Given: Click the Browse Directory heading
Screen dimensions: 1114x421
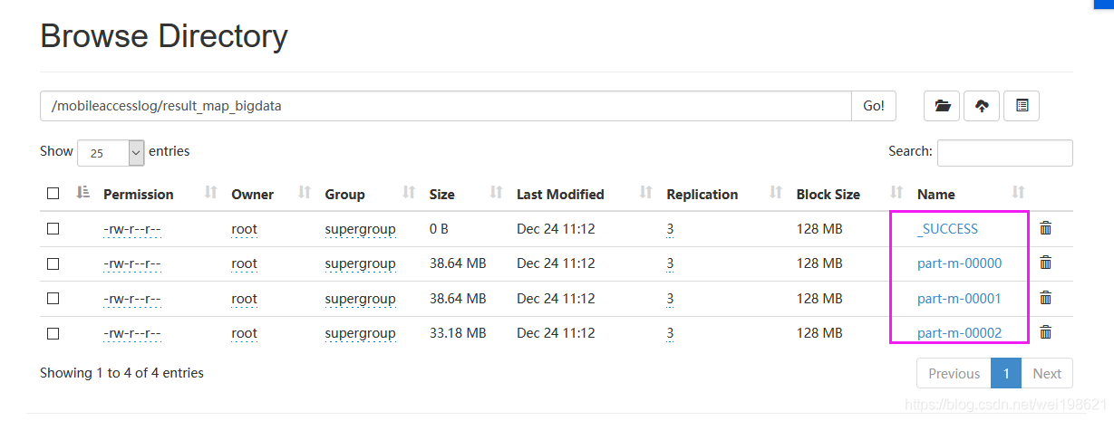Looking at the screenshot, I should coord(164,36).
